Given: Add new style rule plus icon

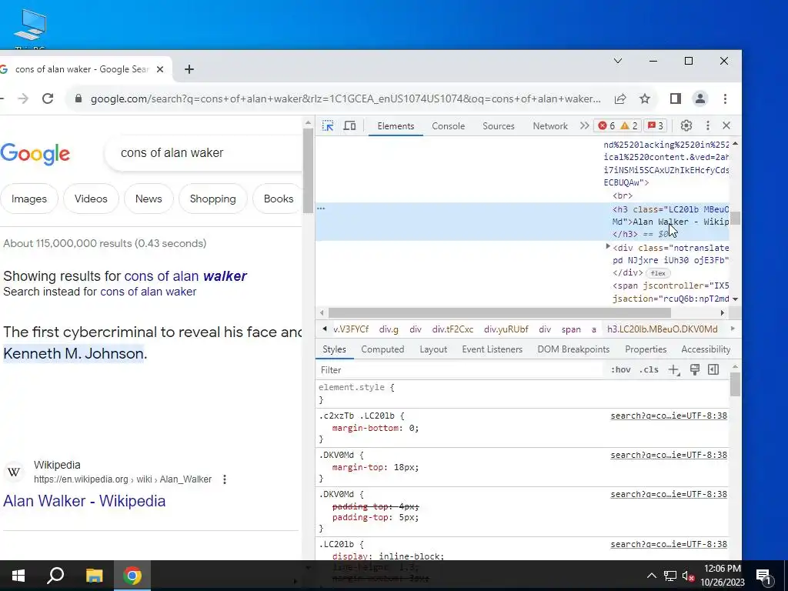Looking at the screenshot, I should click(674, 370).
